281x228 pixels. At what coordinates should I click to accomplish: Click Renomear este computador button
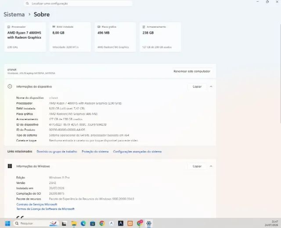tap(192, 71)
